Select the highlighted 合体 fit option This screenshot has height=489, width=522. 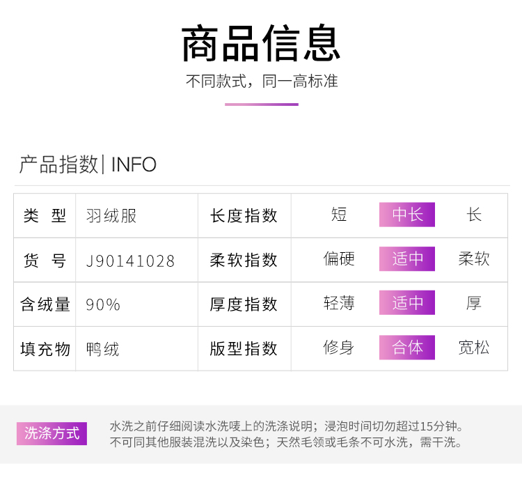pos(407,348)
